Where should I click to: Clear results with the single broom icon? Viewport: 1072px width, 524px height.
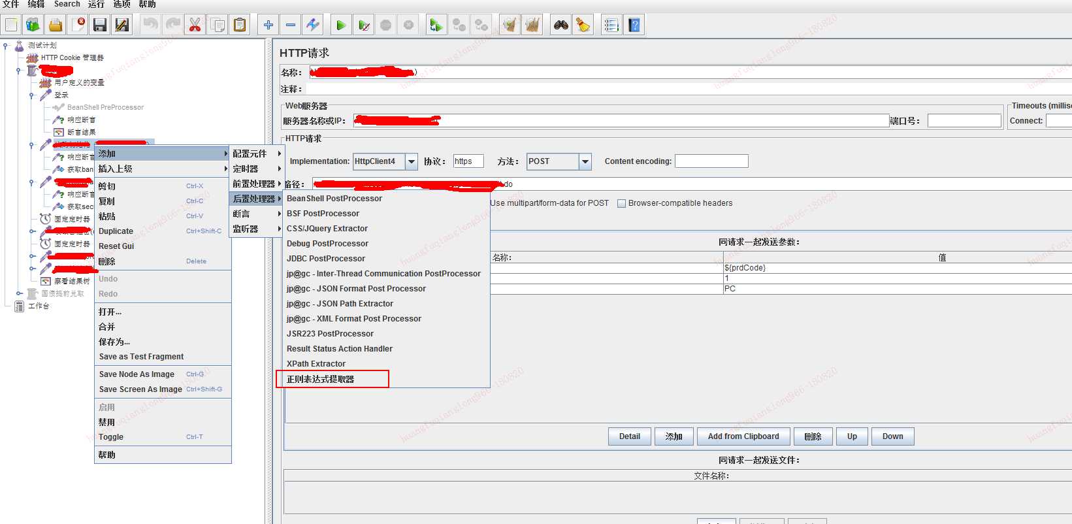pos(510,25)
